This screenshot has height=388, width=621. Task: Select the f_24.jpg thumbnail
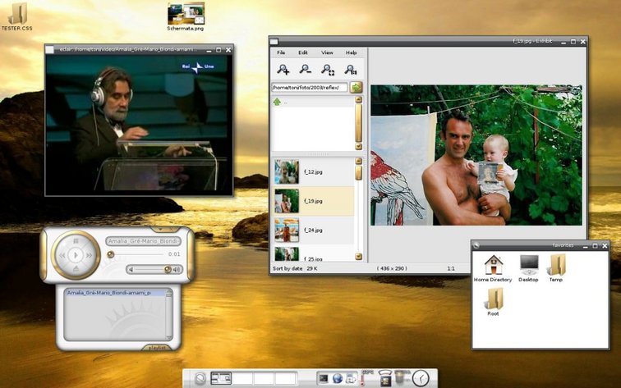287,230
